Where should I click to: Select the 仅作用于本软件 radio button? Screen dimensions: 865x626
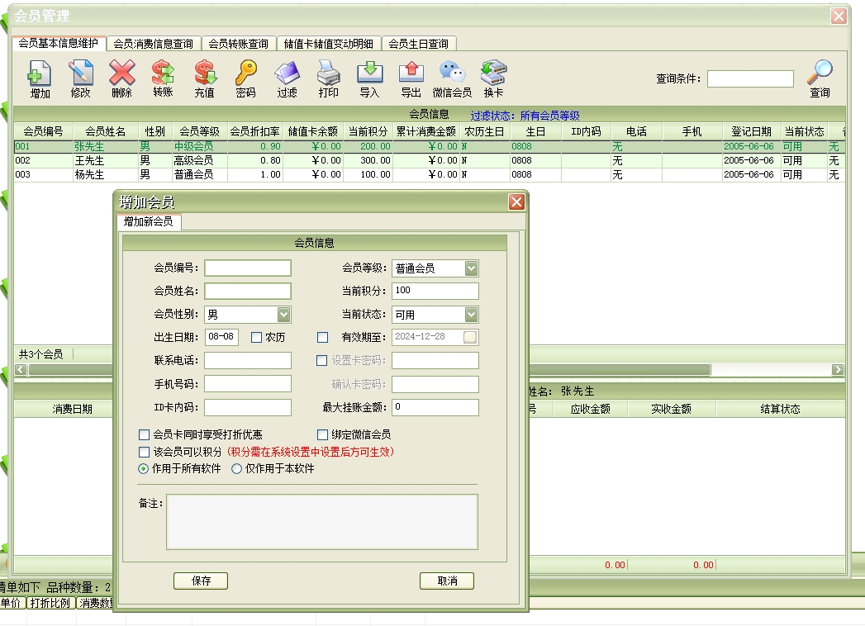click(x=237, y=468)
